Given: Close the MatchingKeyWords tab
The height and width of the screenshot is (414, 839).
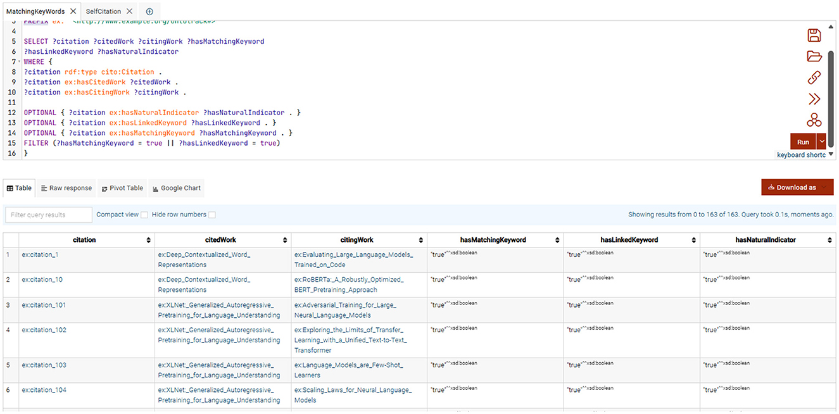Looking at the screenshot, I should point(73,11).
